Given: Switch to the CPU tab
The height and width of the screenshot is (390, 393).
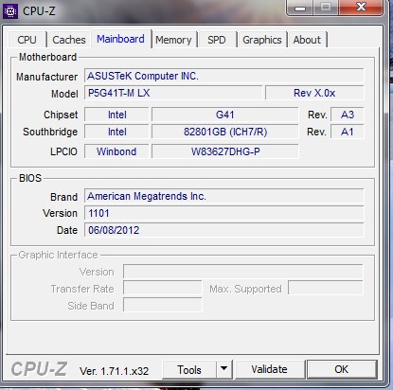Looking at the screenshot, I should coord(27,40).
